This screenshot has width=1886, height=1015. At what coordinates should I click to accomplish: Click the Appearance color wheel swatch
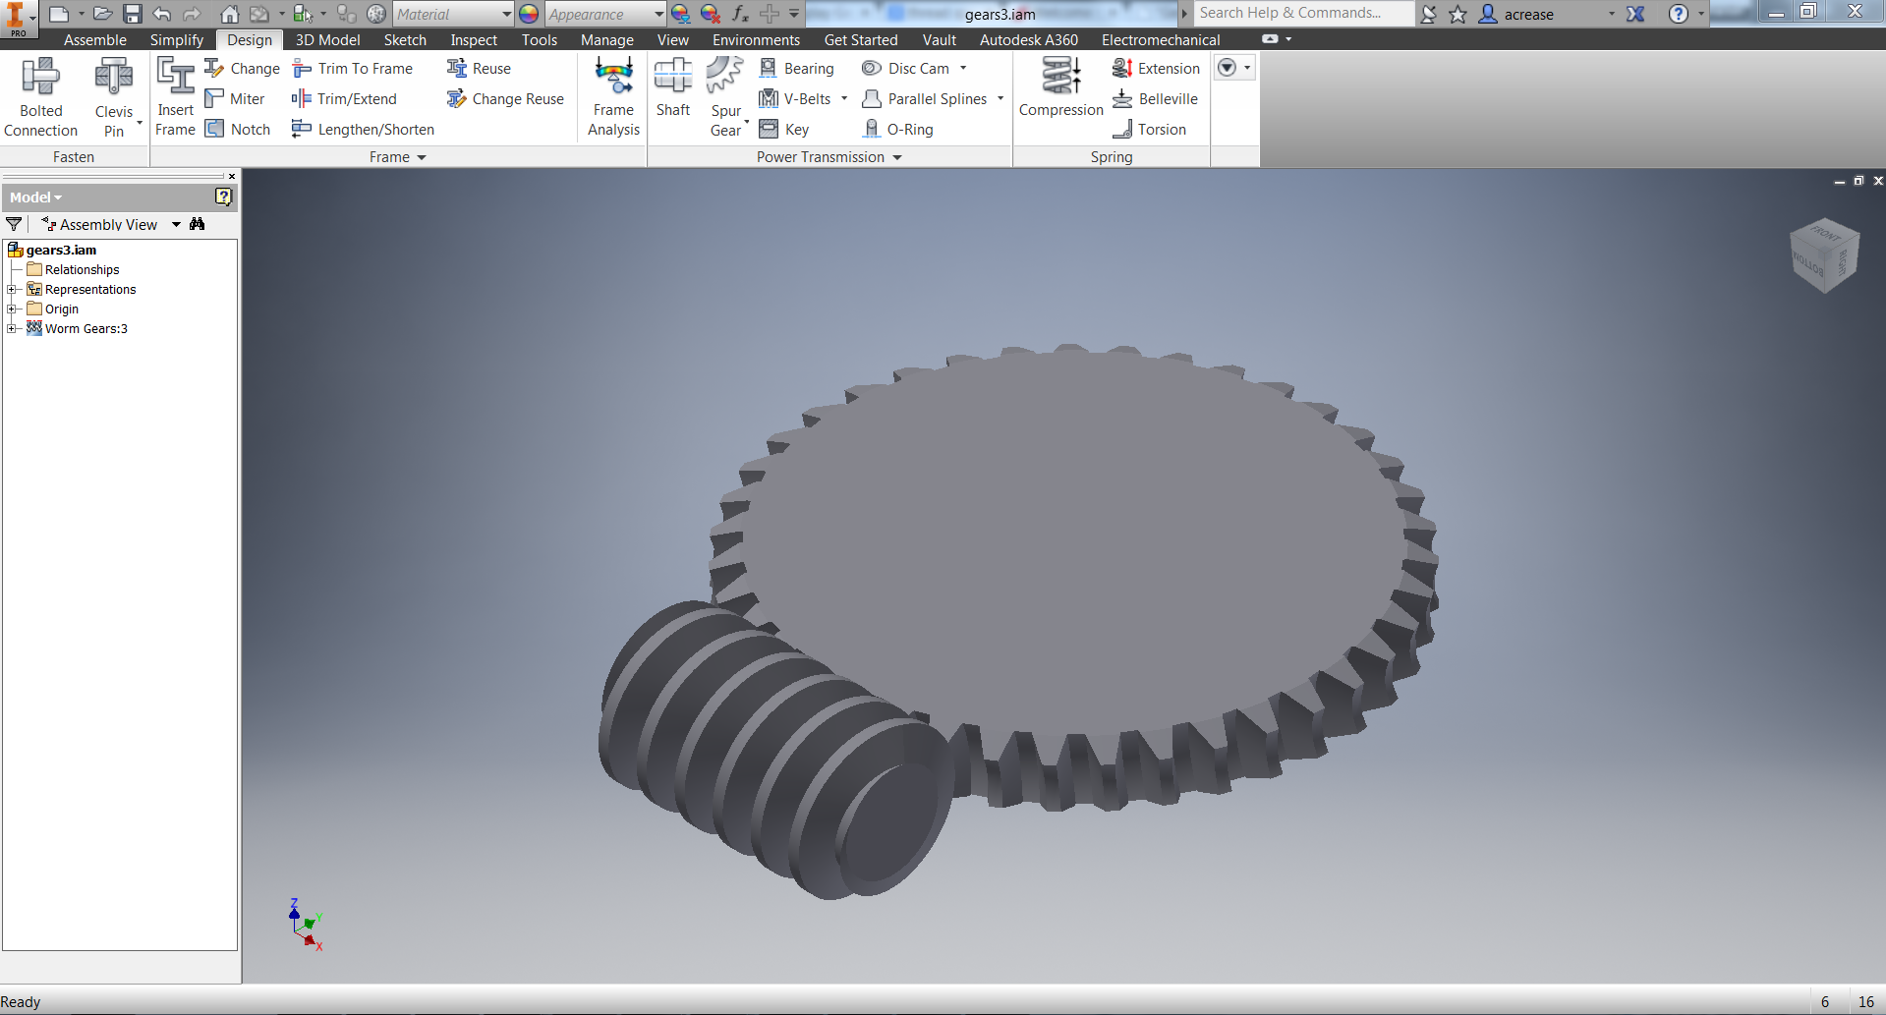[529, 14]
